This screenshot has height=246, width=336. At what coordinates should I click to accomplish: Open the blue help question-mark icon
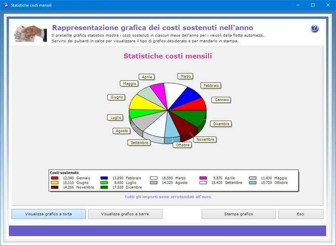point(314,28)
